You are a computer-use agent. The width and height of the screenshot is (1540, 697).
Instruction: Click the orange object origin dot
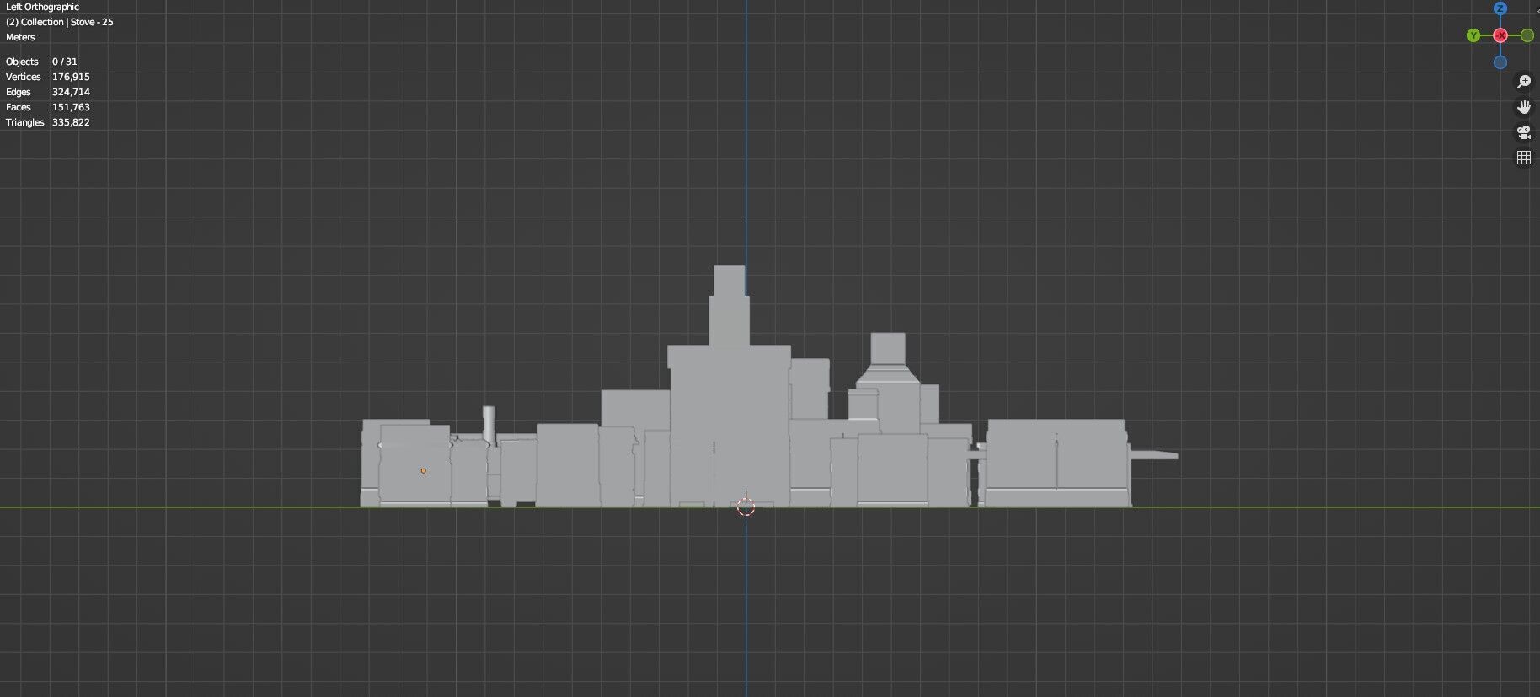(x=423, y=470)
